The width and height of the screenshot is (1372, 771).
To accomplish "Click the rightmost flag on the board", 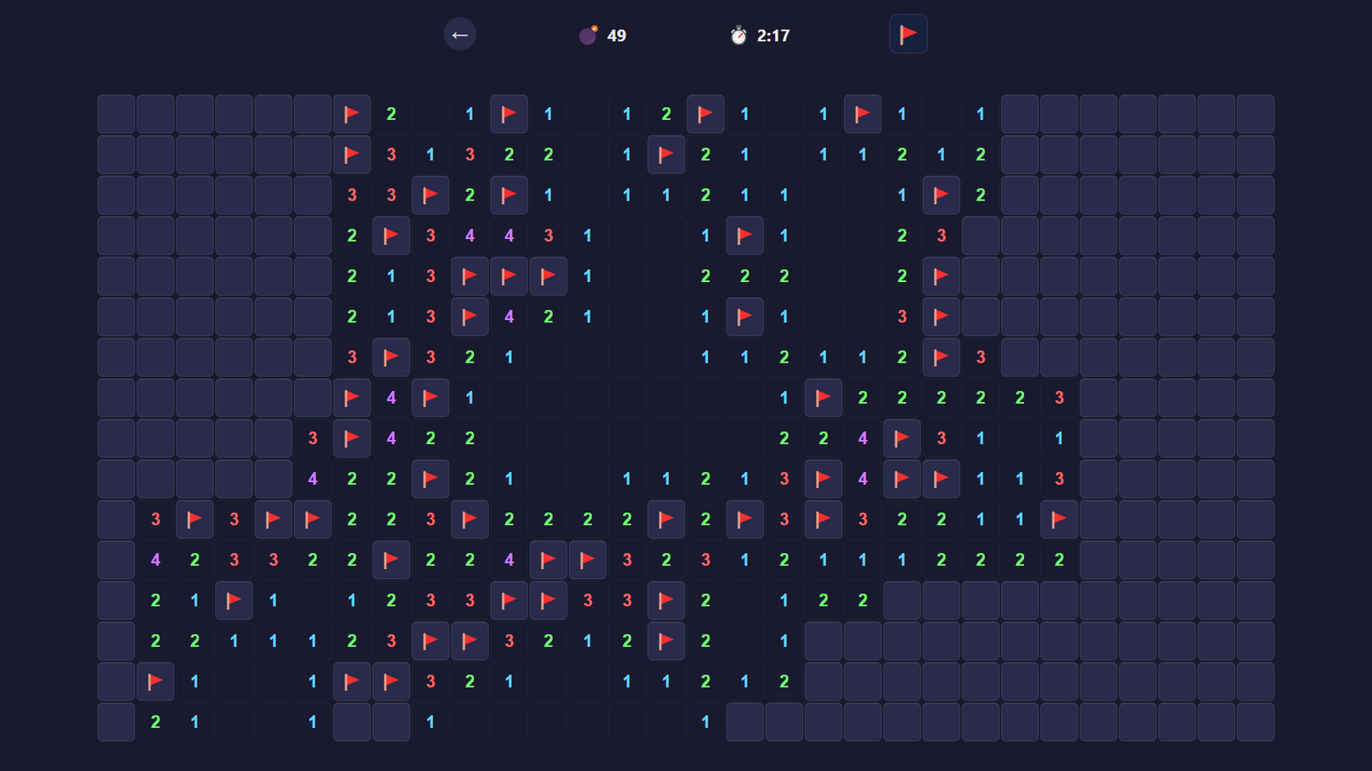I will point(1059,519).
